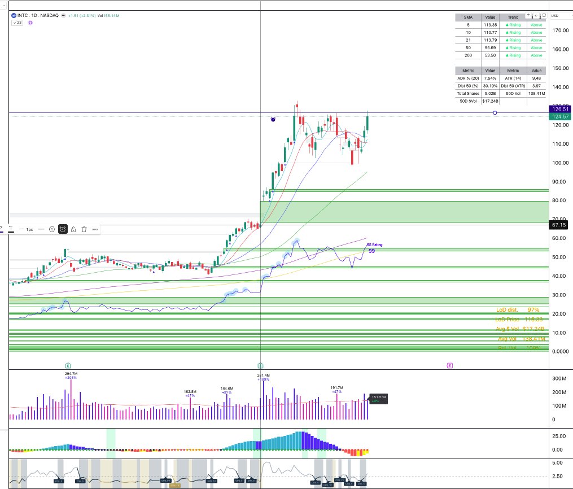
Task: Click SMA 50 value 95.69 cell
Action: point(490,48)
